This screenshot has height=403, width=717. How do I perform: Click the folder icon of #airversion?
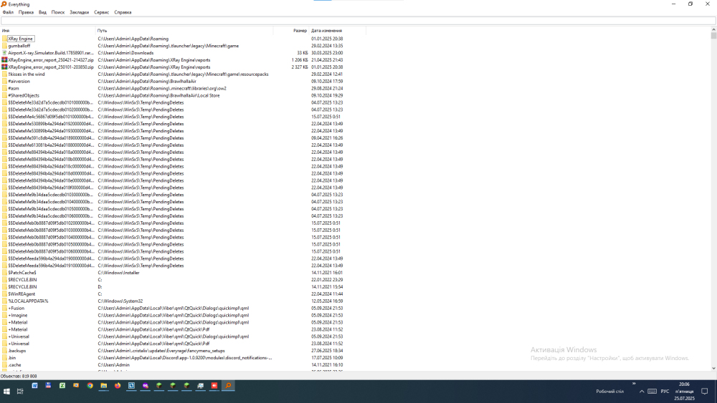4,81
